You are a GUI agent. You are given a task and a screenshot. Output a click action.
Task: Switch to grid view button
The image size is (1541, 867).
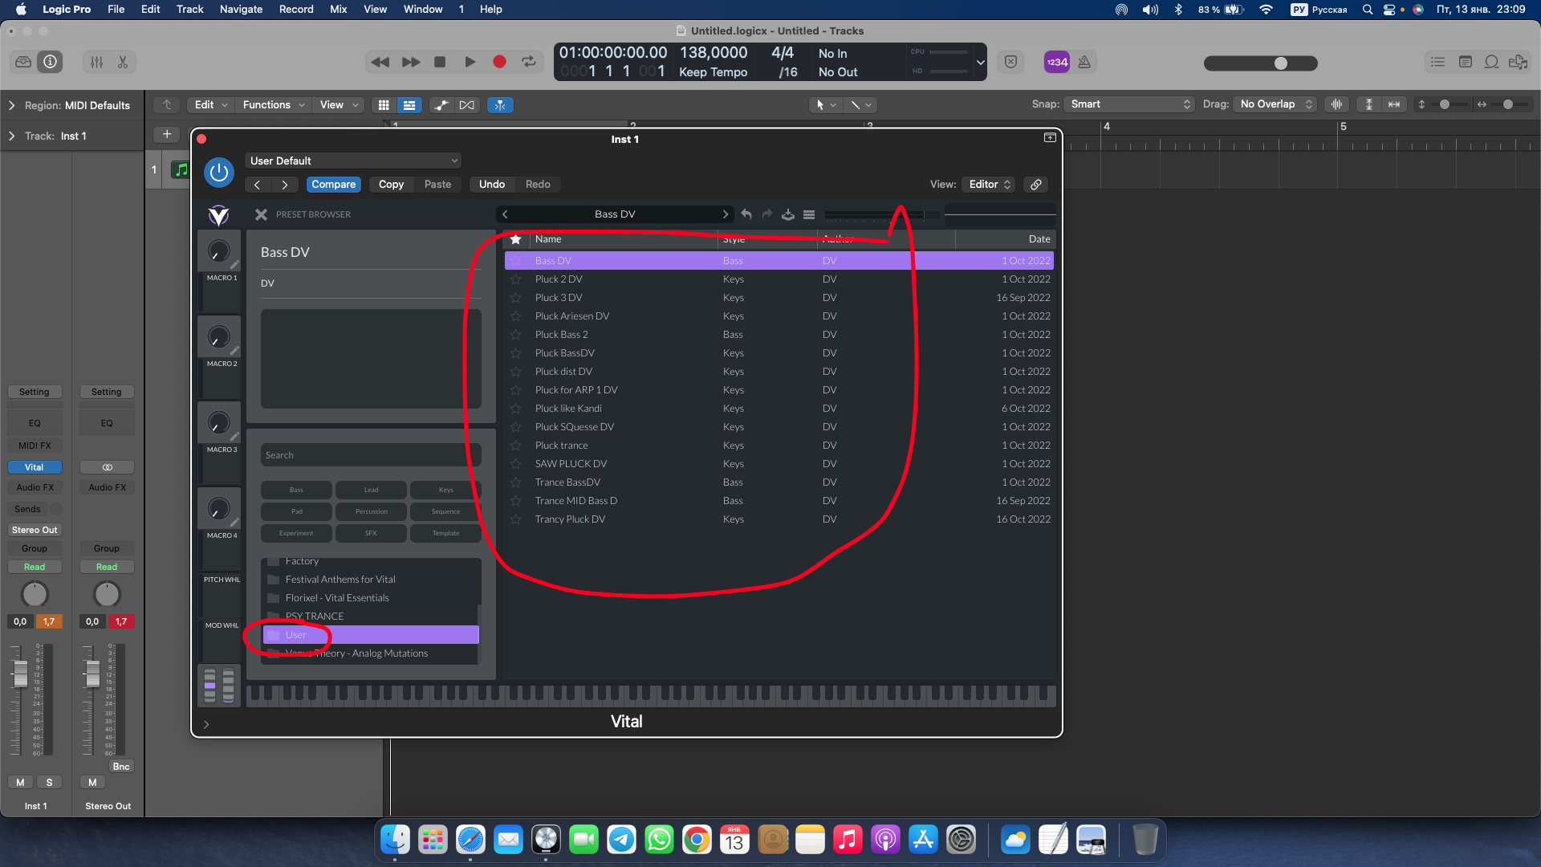tap(384, 105)
